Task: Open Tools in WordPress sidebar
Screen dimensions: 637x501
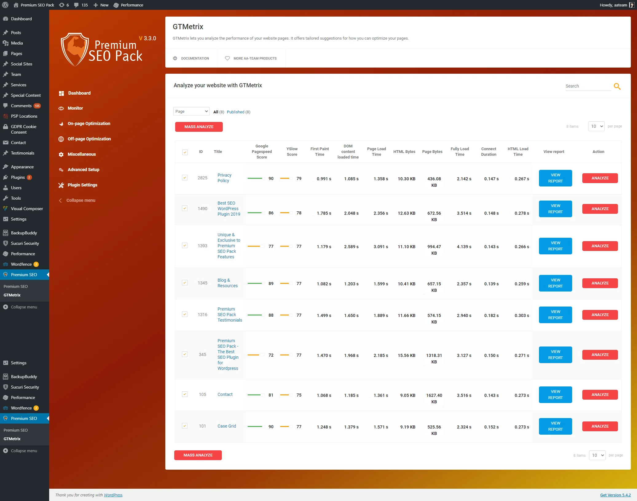Action: pyautogui.click(x=25, y=198)
